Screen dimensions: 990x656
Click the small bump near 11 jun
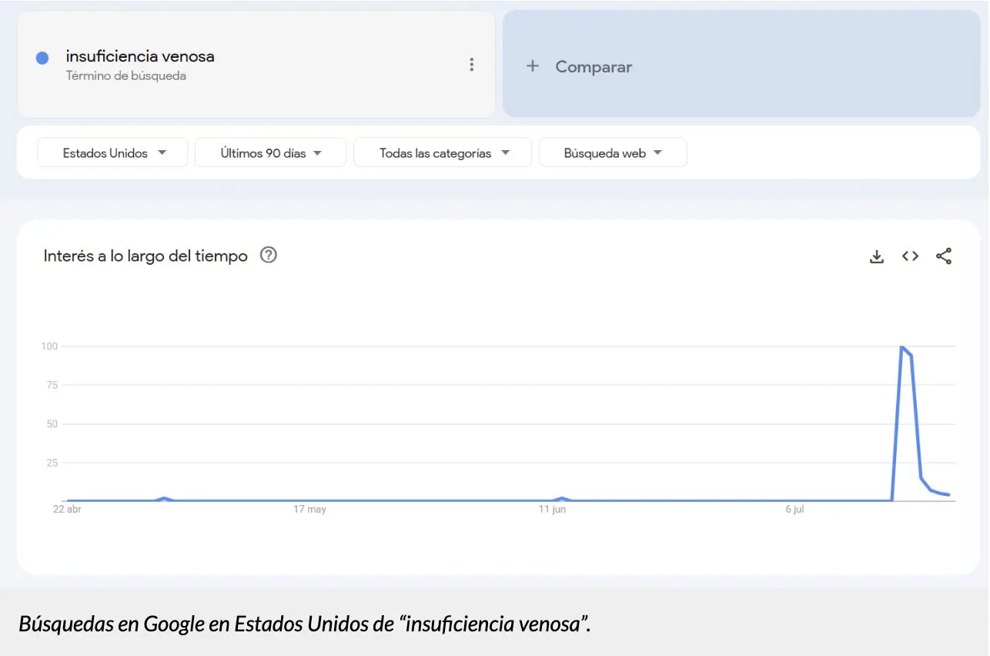(x=562, y=498)
